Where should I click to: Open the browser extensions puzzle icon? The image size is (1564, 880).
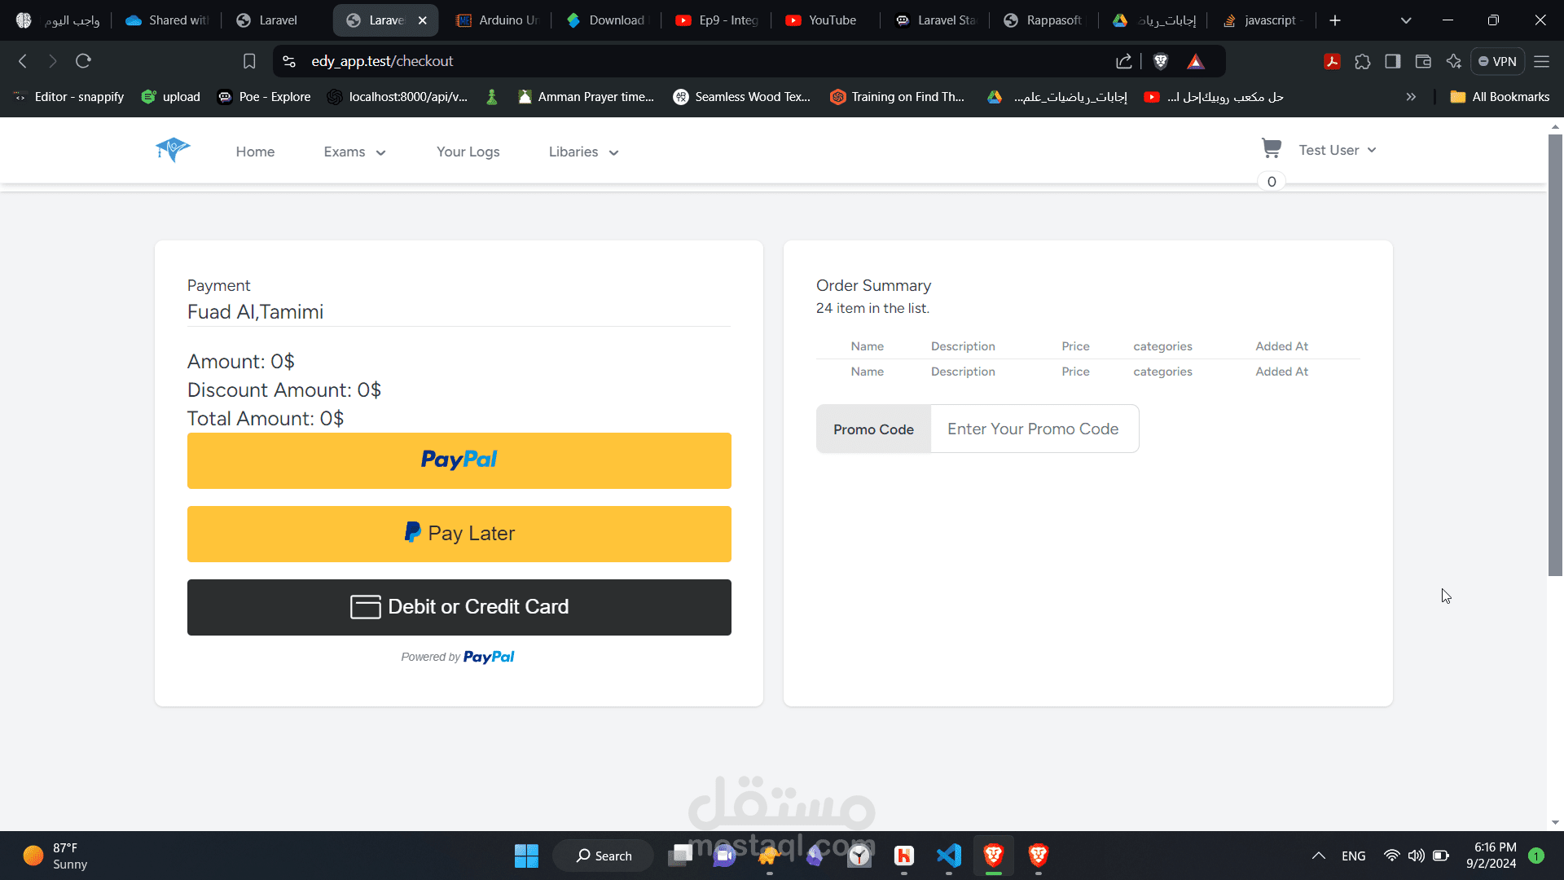point(1363,61)
